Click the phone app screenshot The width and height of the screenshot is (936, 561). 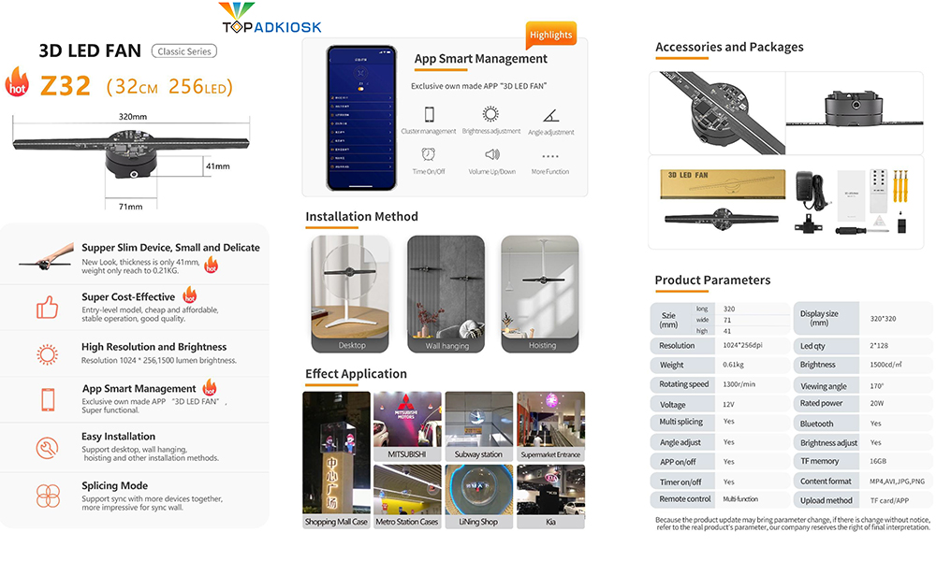(361, 118)
